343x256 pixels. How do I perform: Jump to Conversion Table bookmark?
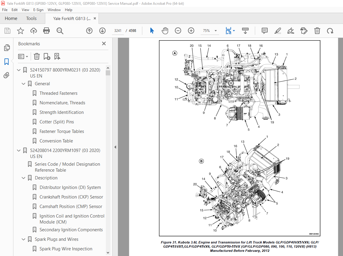coord(56,141)
